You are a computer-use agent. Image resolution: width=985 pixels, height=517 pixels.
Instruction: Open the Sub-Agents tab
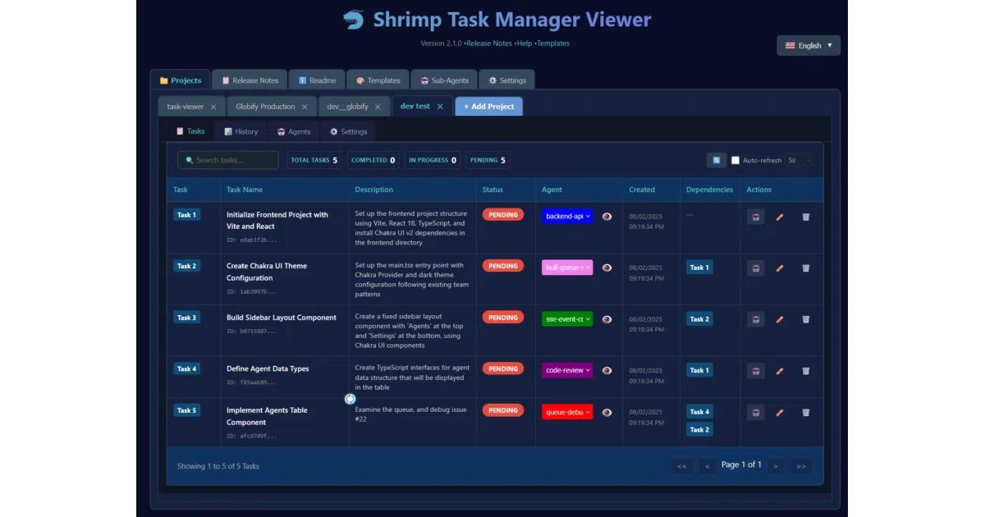tap(444, 80)
